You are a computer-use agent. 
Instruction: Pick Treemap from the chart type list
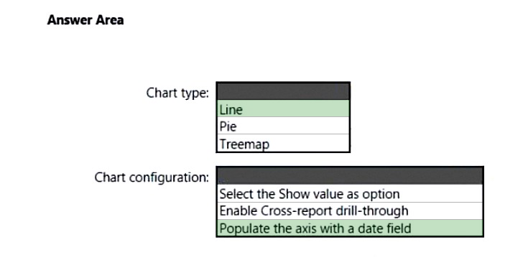[283, 143]
